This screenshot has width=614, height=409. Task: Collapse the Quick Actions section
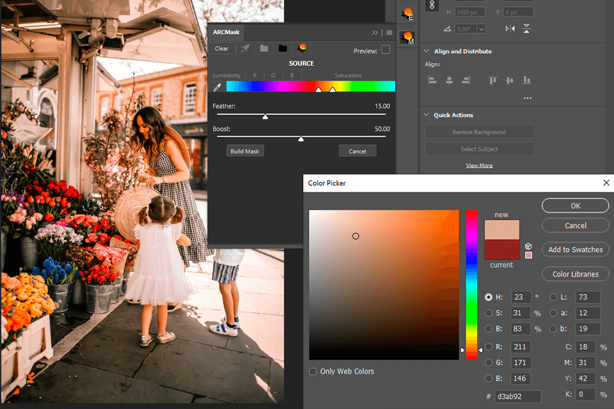point(427,114)
